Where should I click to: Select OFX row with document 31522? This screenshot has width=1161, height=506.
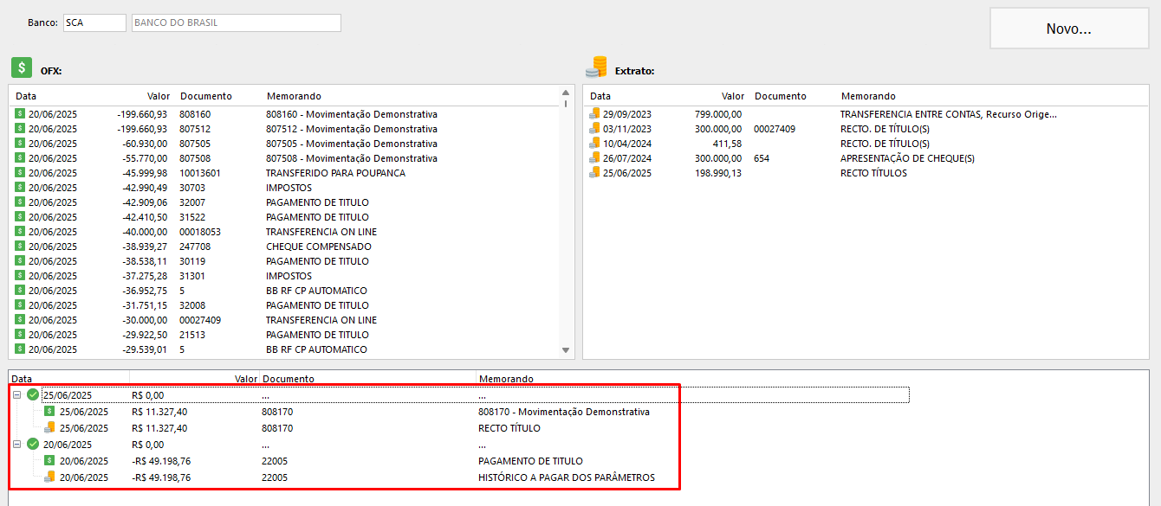click(x=285, y=217)
